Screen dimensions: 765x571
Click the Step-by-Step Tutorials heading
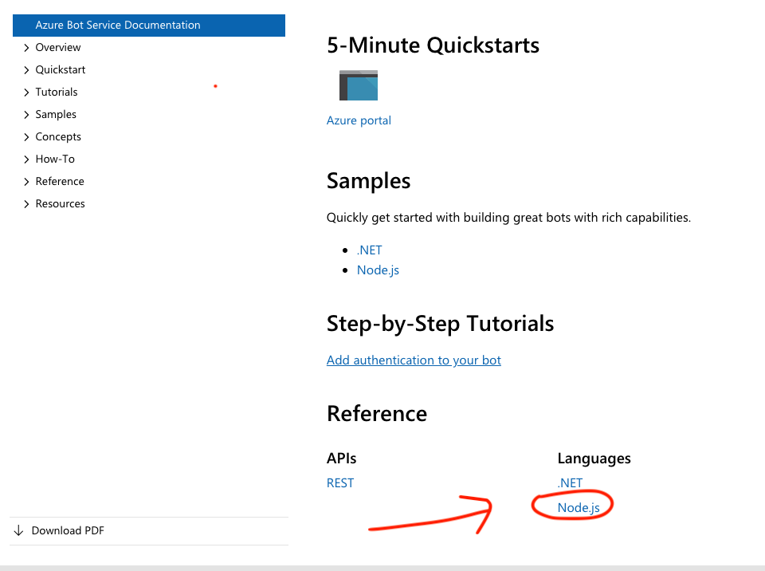point(440,324)
